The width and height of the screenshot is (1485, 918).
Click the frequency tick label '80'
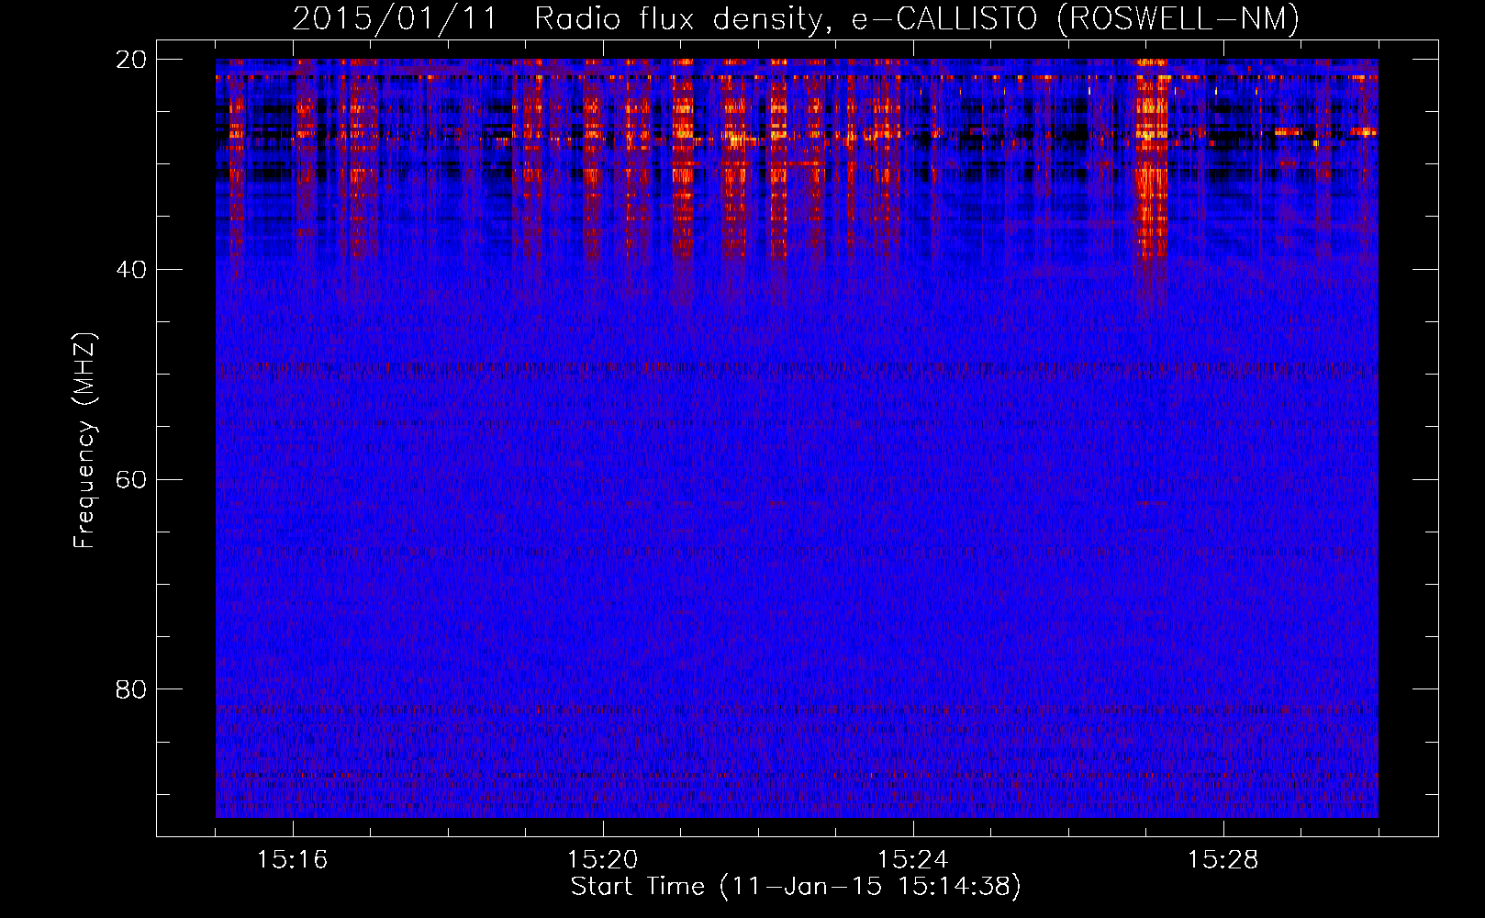tap(131, 689)
